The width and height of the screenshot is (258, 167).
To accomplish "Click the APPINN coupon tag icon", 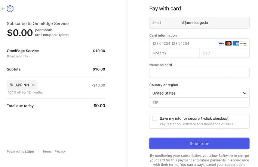I will pyautogui.click(x=12, y=85).
